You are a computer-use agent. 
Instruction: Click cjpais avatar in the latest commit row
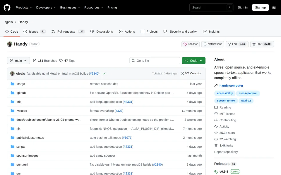[x=12, y=73]
